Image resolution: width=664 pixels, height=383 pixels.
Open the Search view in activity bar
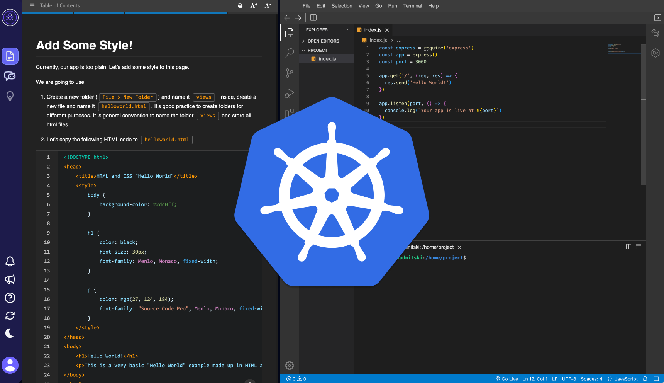pos(290,53)
